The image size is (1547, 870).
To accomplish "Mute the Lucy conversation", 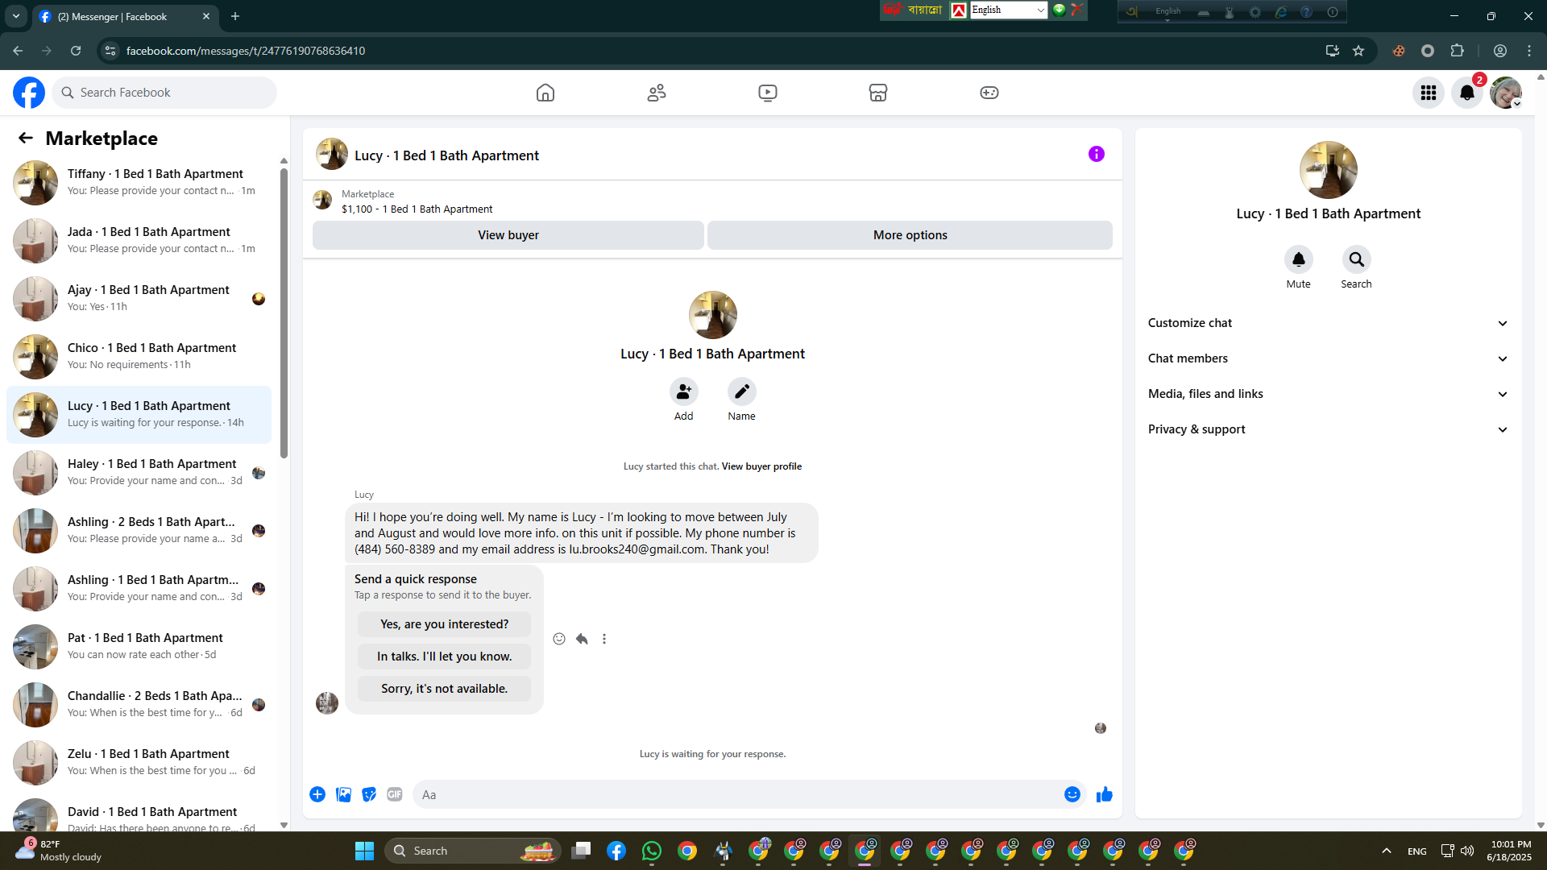I will [1299, 259].
